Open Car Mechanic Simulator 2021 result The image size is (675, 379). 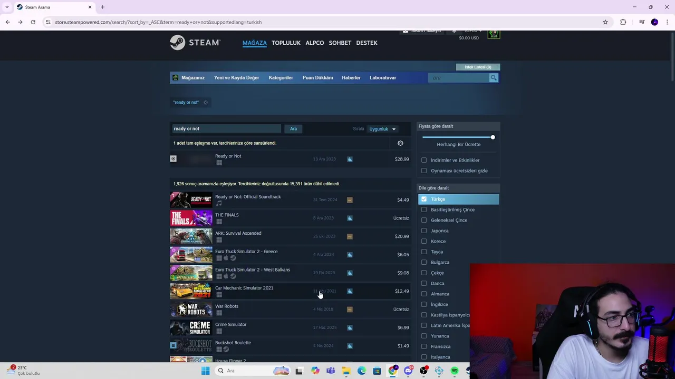coord(290,291)
